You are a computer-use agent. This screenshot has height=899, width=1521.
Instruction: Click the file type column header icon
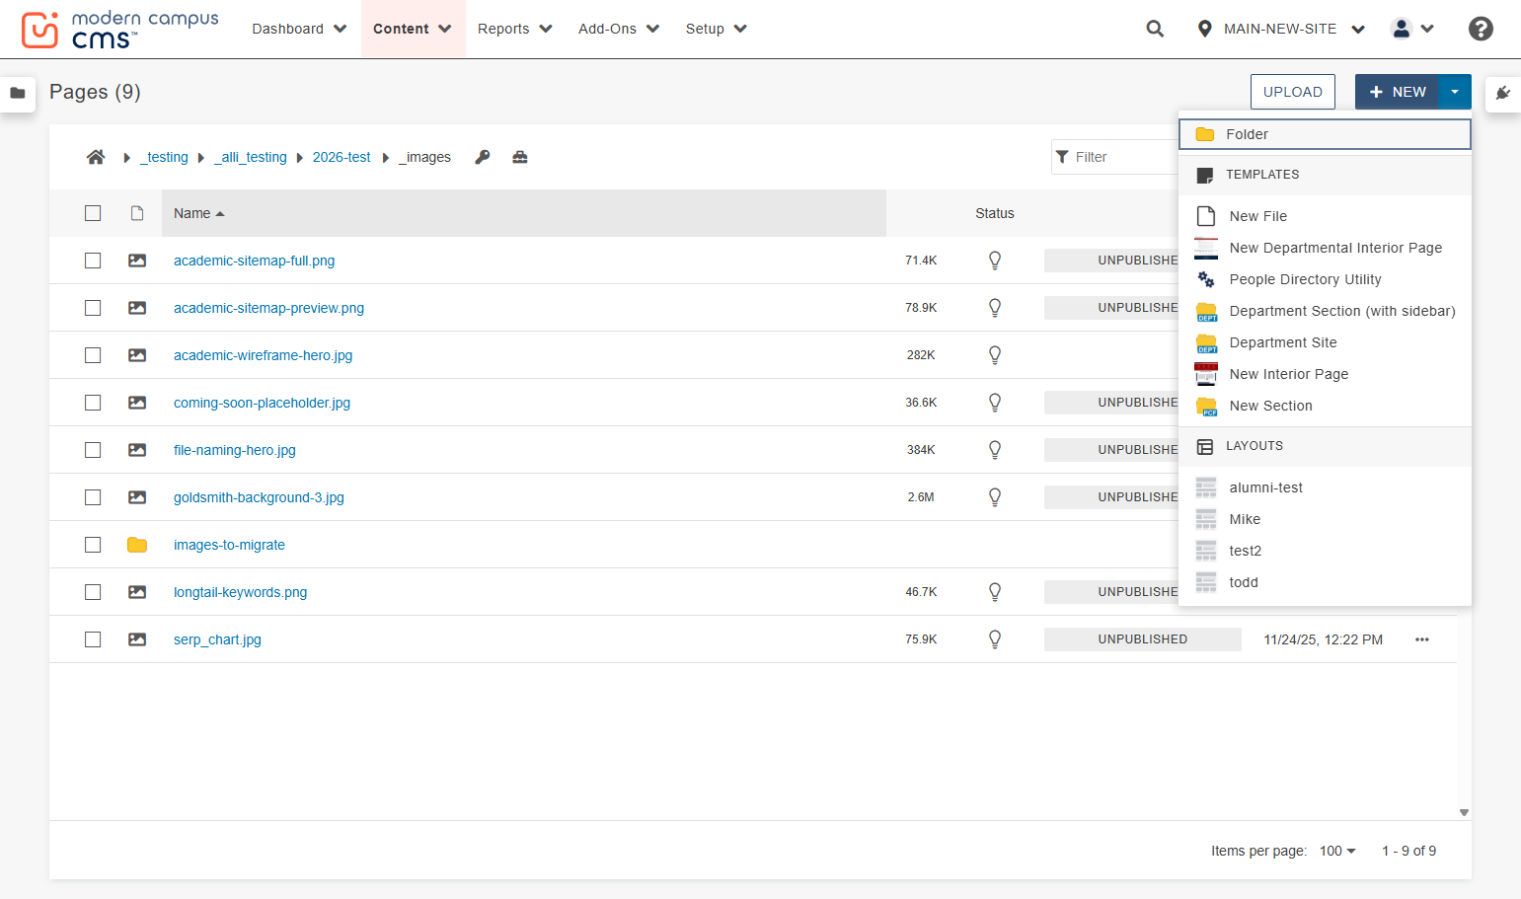pos(137,213)
